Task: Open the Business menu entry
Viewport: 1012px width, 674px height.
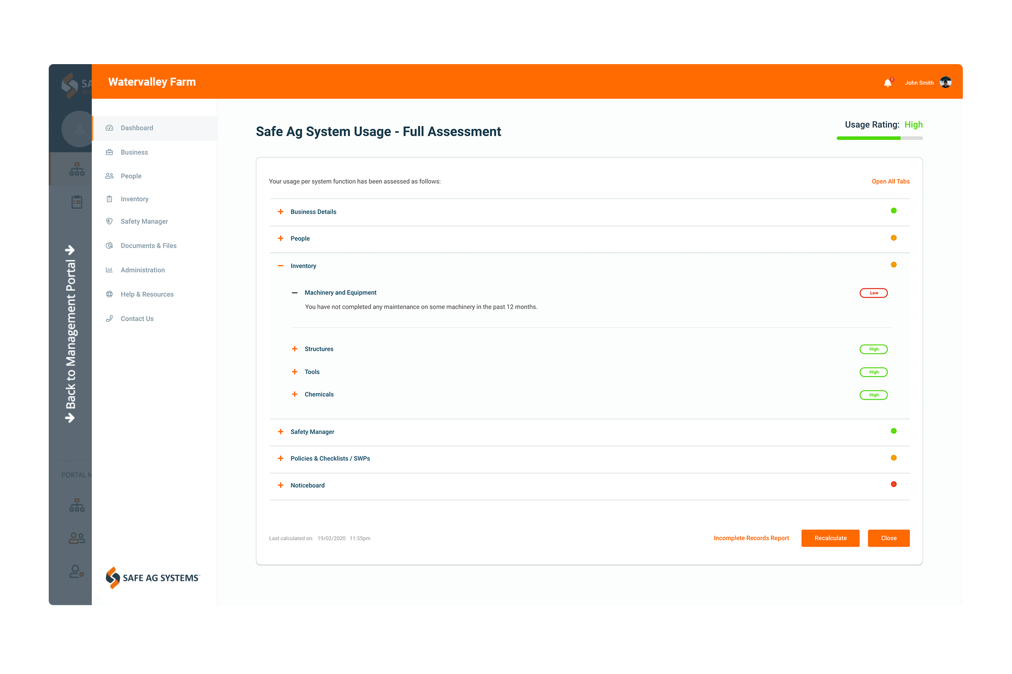Action: (134, 152)
